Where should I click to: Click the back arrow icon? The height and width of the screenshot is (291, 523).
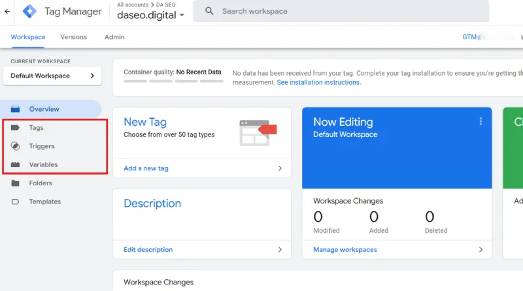[7, 11]
